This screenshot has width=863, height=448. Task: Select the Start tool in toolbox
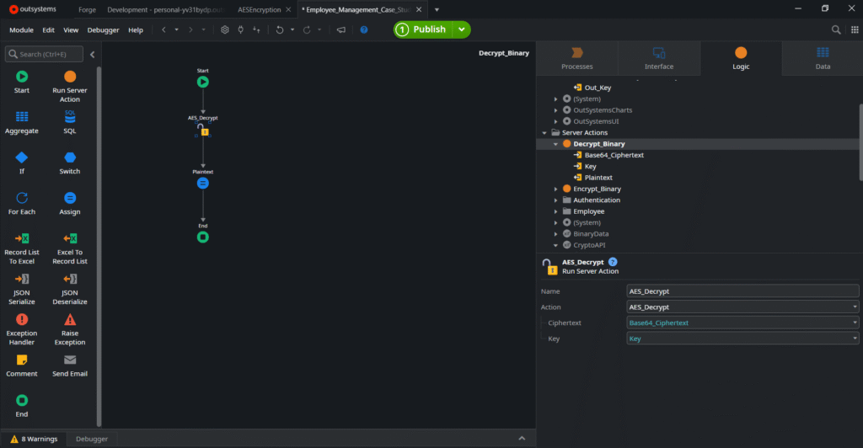(22, 82)
